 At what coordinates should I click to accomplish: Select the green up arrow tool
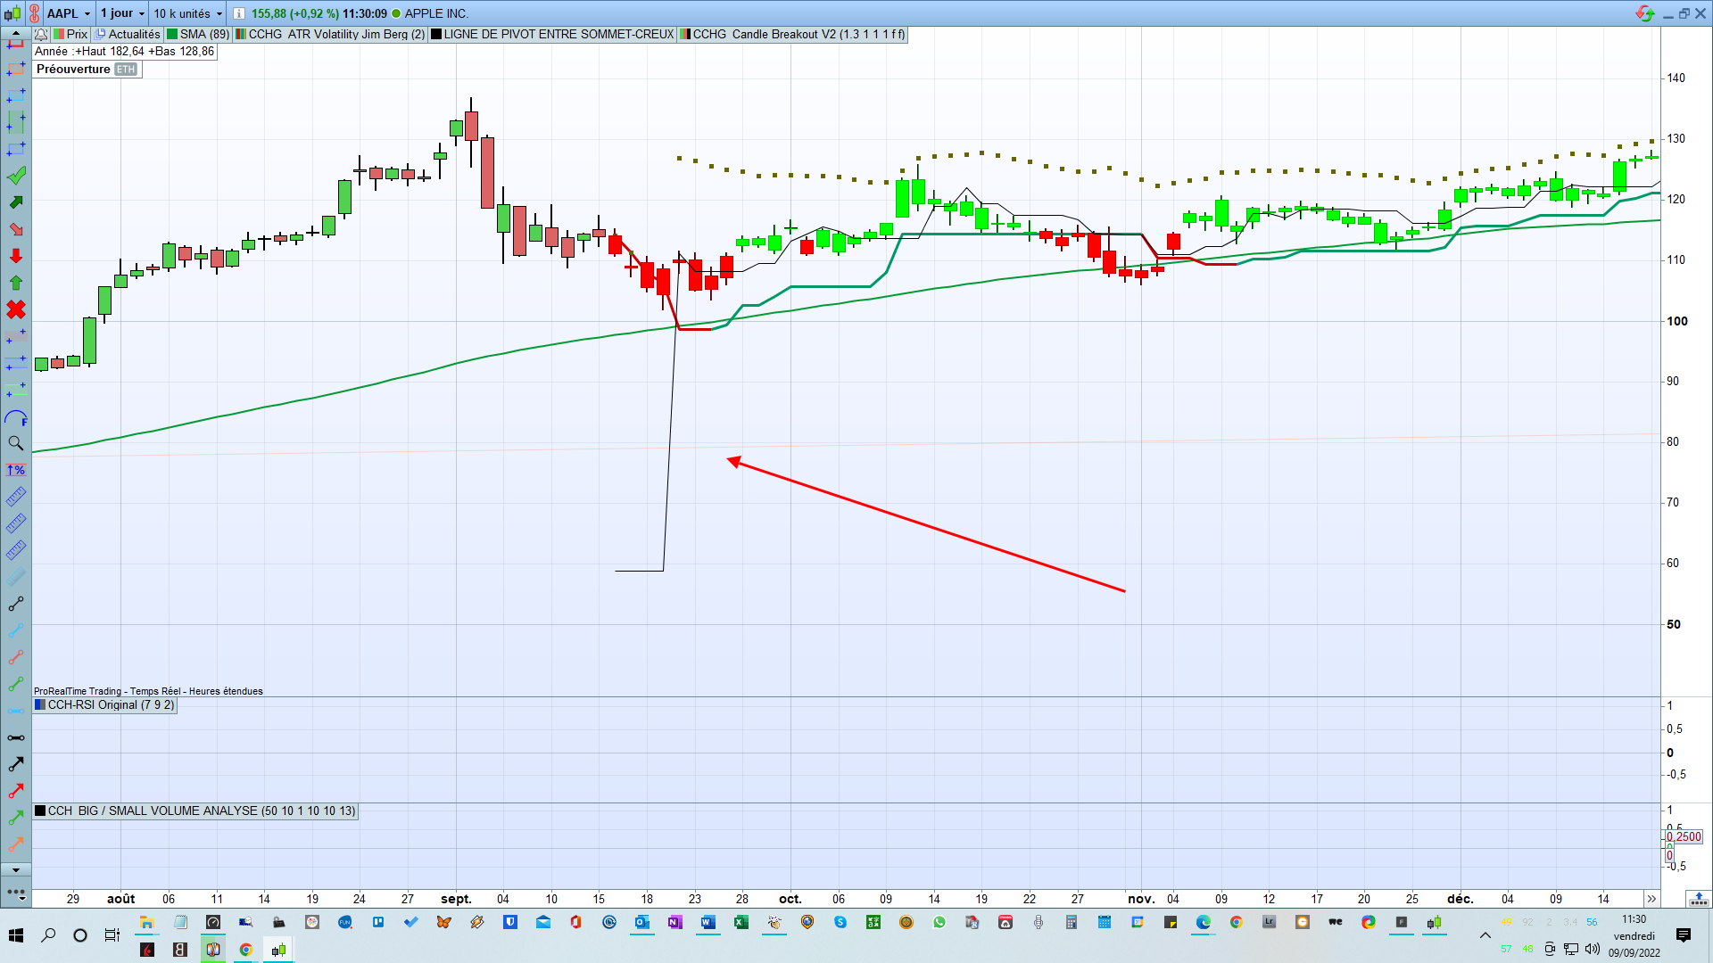(x=16, y=283)
